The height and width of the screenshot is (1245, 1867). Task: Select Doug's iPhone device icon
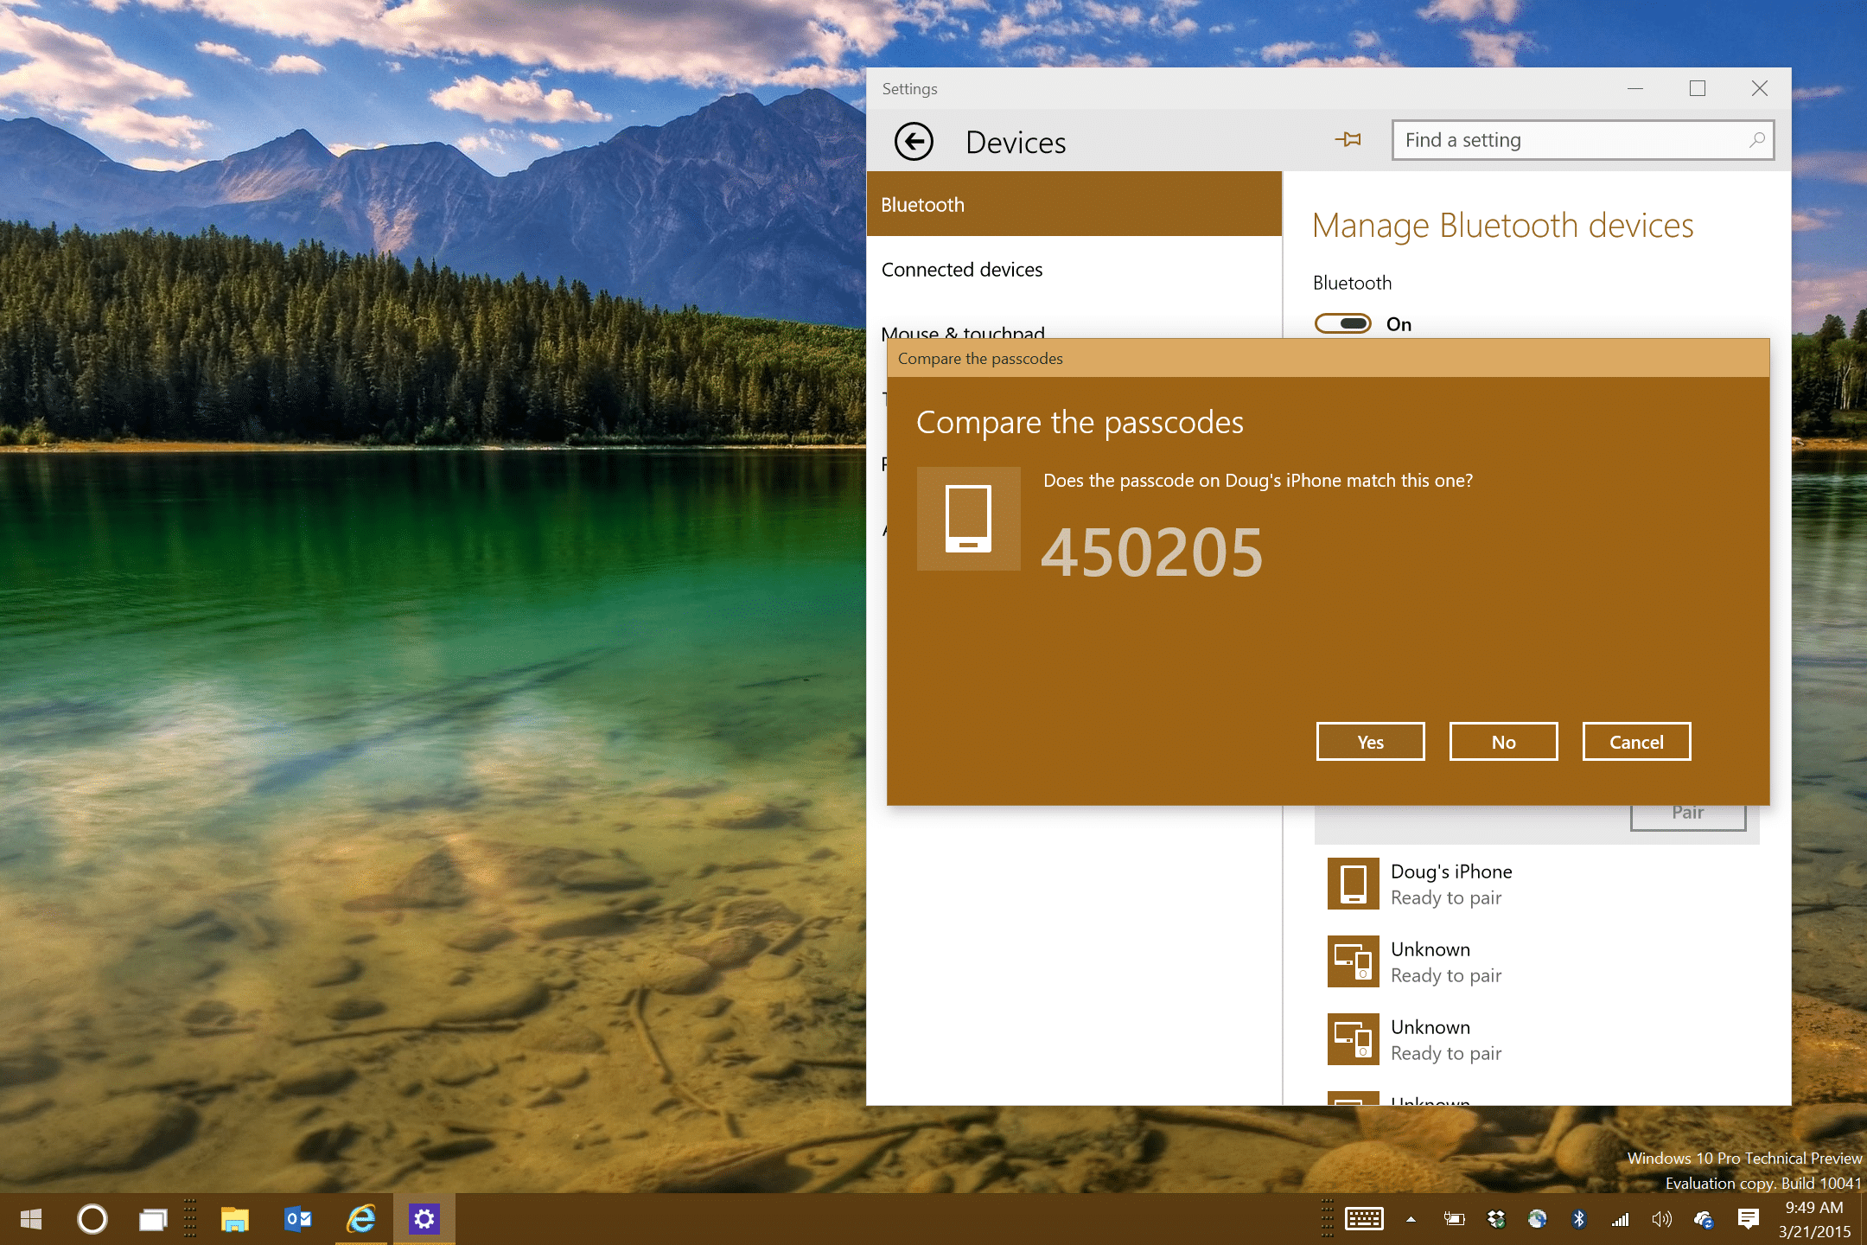tap(1354, 884)
